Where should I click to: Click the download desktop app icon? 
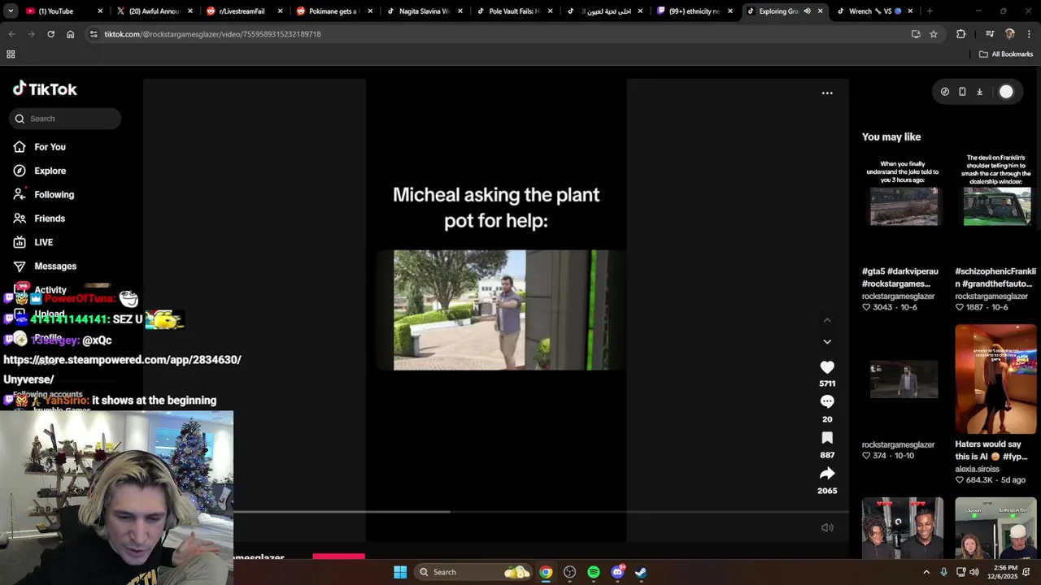(x=979, y=92)
